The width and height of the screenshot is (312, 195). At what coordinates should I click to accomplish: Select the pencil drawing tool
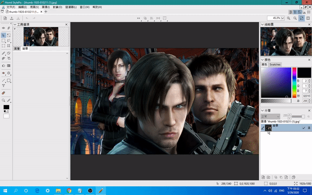pyautogui.click(x=3, y=53)
